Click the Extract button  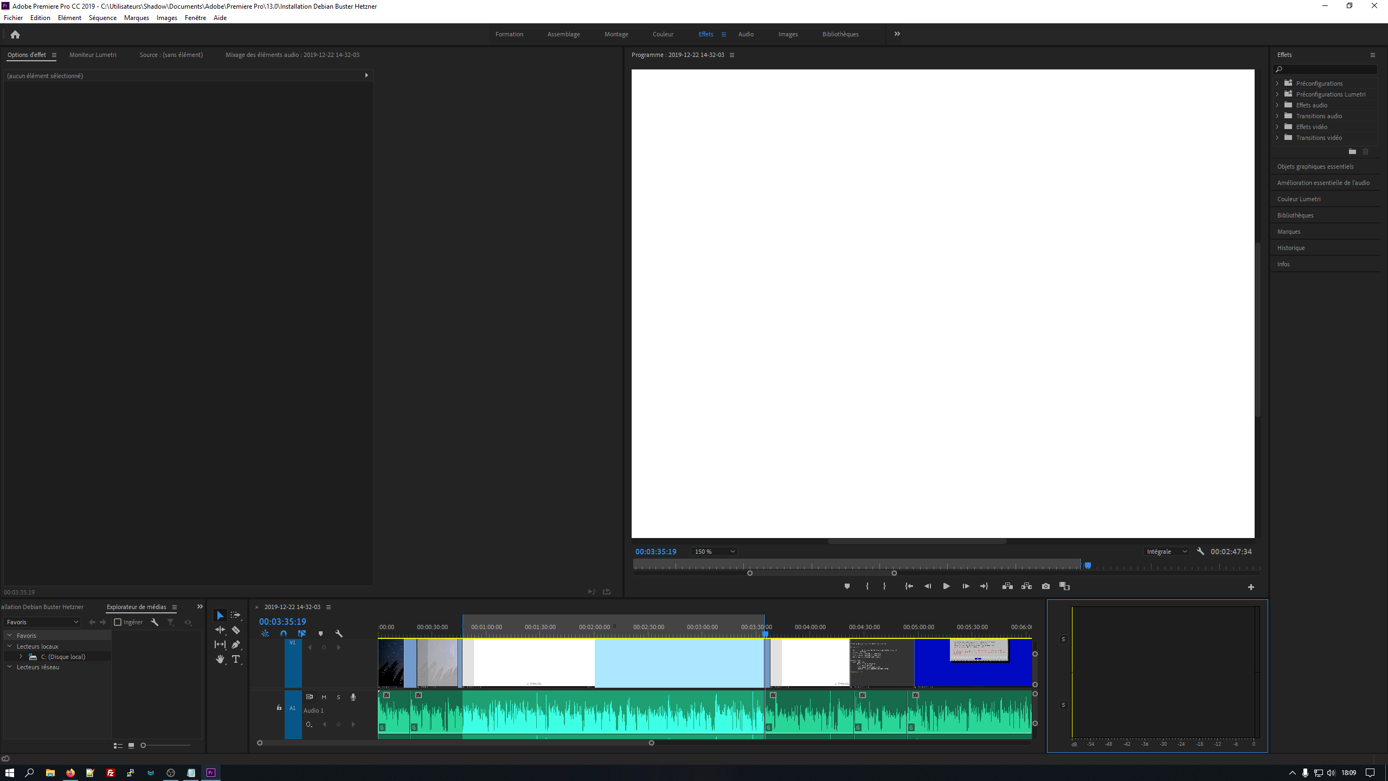(x=1026, y=586)
